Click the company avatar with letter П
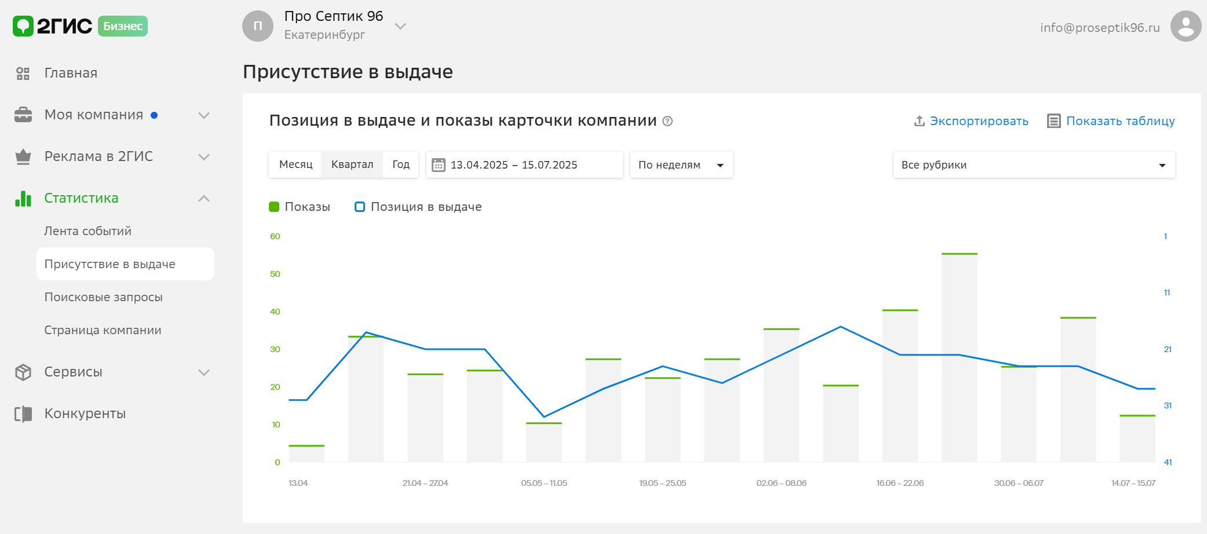The width and height of the screenshot is (1207, 534). [x=258, y=26]
